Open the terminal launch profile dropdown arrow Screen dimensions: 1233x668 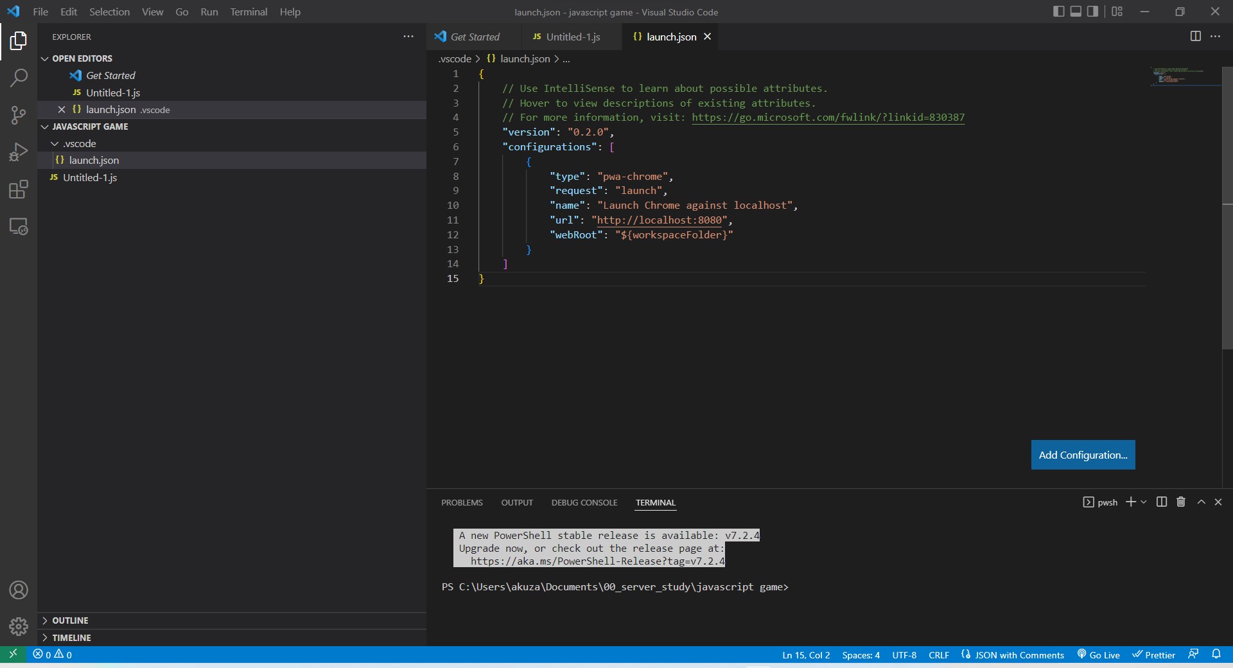[1144, 502]
